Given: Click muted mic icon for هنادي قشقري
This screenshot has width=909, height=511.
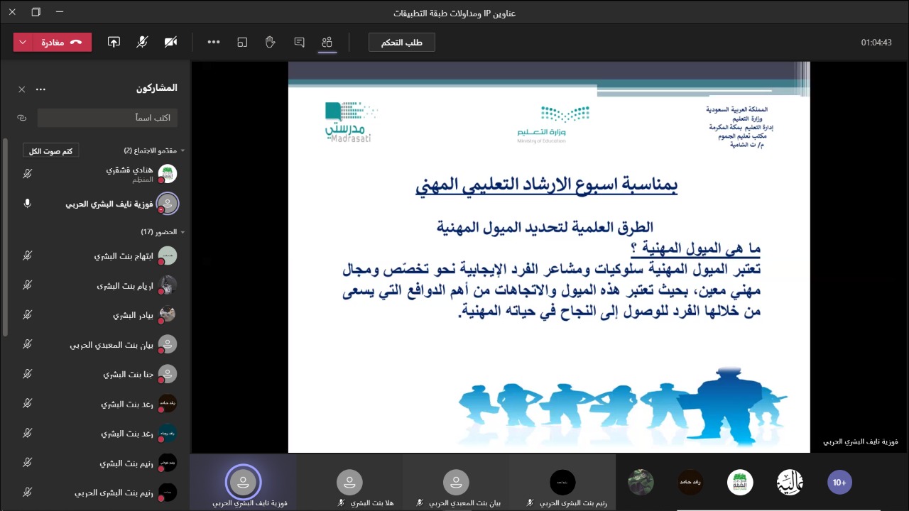Looking at the screenshot, I should (x=27, y=174).
